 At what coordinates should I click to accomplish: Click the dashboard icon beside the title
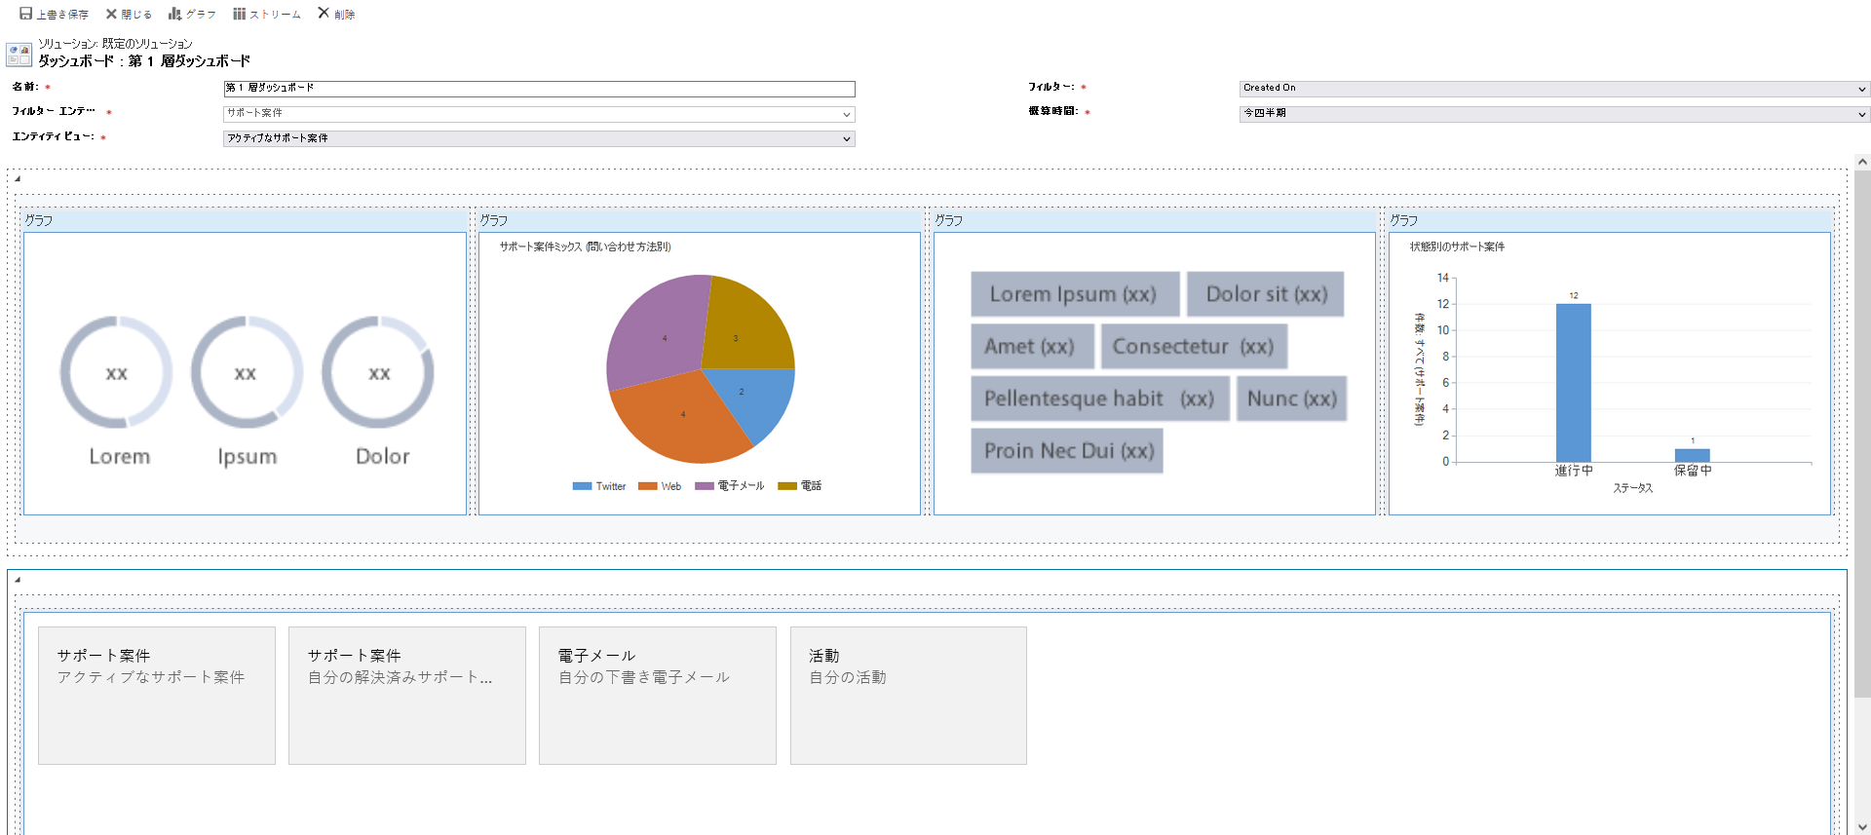(x=19, y=55)
